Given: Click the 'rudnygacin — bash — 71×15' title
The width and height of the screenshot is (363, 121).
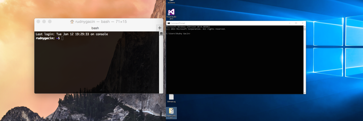Looking at the screenshot, I should point(101,21).
